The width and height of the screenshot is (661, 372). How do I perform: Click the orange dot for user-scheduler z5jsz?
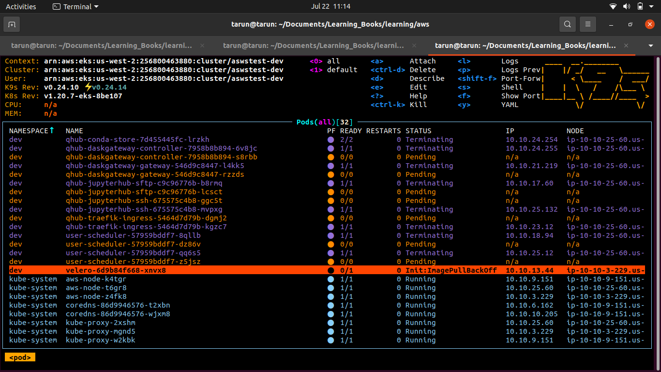(x=331, y=262)
